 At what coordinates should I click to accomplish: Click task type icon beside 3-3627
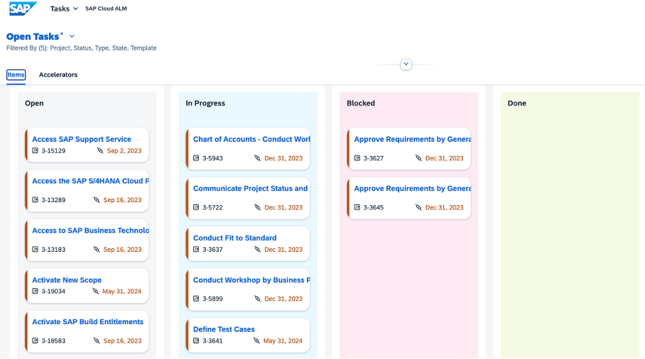point(357,158)
